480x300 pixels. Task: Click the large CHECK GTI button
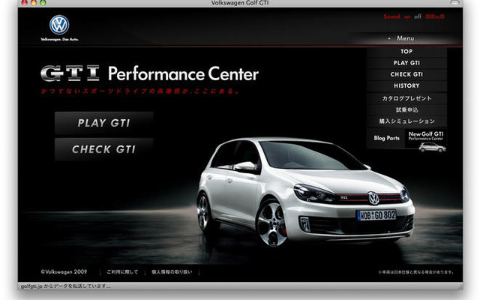point(104,149)
